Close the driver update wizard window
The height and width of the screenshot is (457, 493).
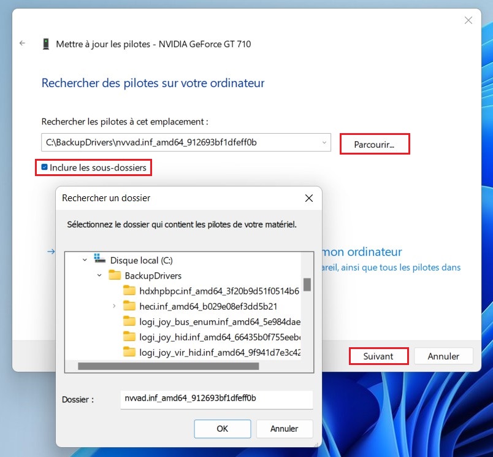click(468, 20)
